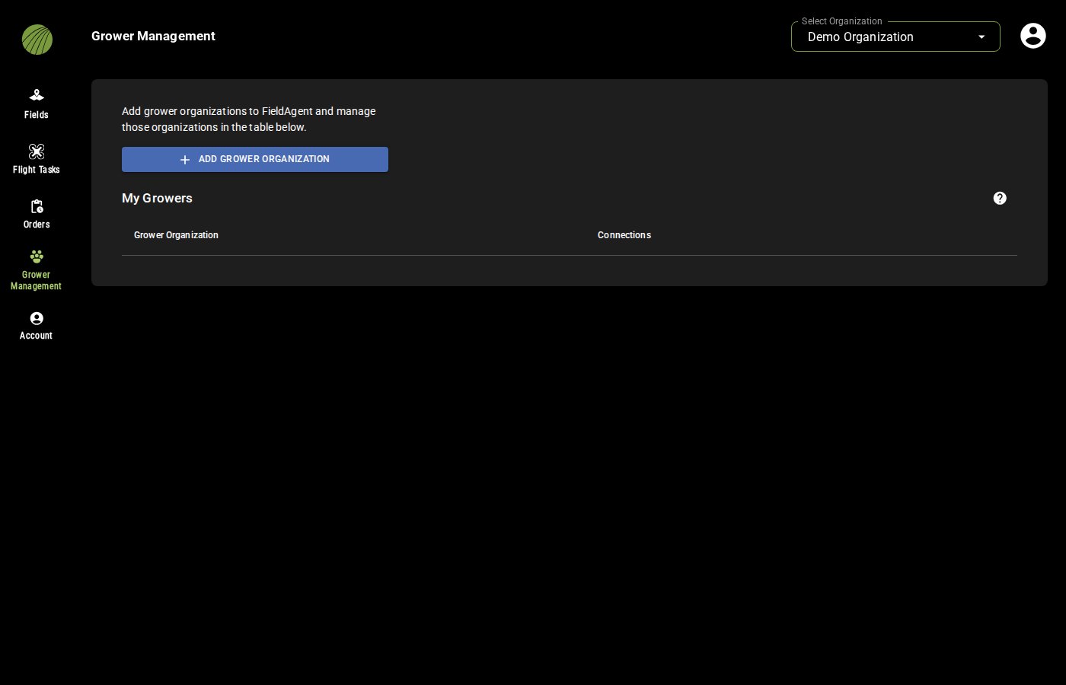Open the Orders clipboard icon
This screenshot has height=685, width=1066.
pyautogui.click(x=37, y=206)
